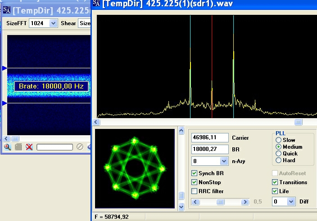Click lower blue triangle marker on spectrogram

point(5,103)
